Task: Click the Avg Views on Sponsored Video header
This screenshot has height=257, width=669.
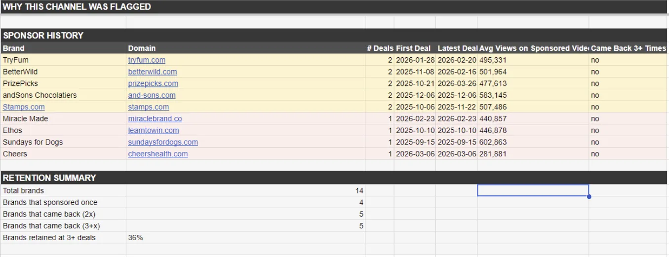Action: click(533, 48)
